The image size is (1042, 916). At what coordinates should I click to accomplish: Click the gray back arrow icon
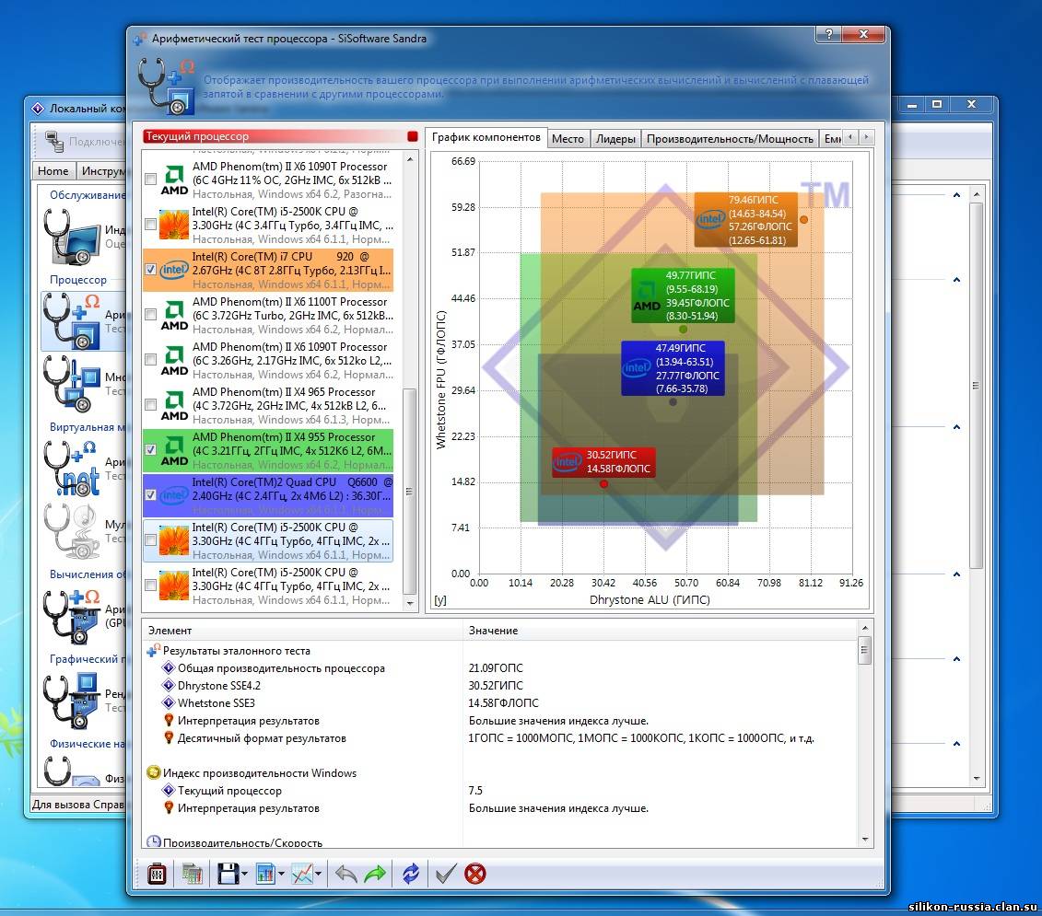tap(345, 874)
